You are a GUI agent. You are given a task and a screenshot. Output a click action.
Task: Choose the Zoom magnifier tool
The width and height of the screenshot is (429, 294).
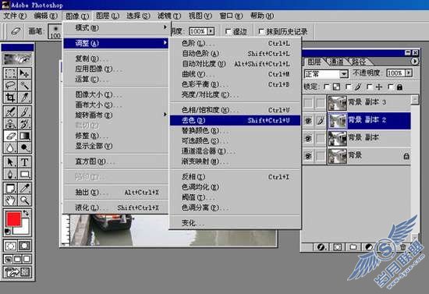[25, 200]
